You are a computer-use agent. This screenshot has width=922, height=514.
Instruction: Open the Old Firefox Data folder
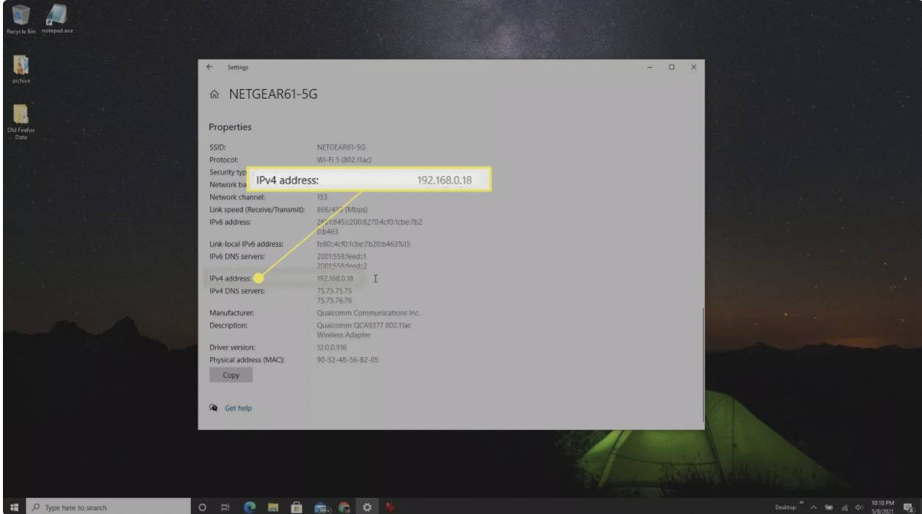click(21, 123)
